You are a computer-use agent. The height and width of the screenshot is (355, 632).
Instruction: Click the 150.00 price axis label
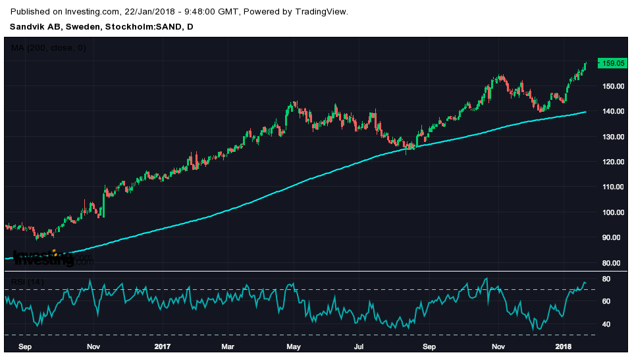tap(613, 86)
